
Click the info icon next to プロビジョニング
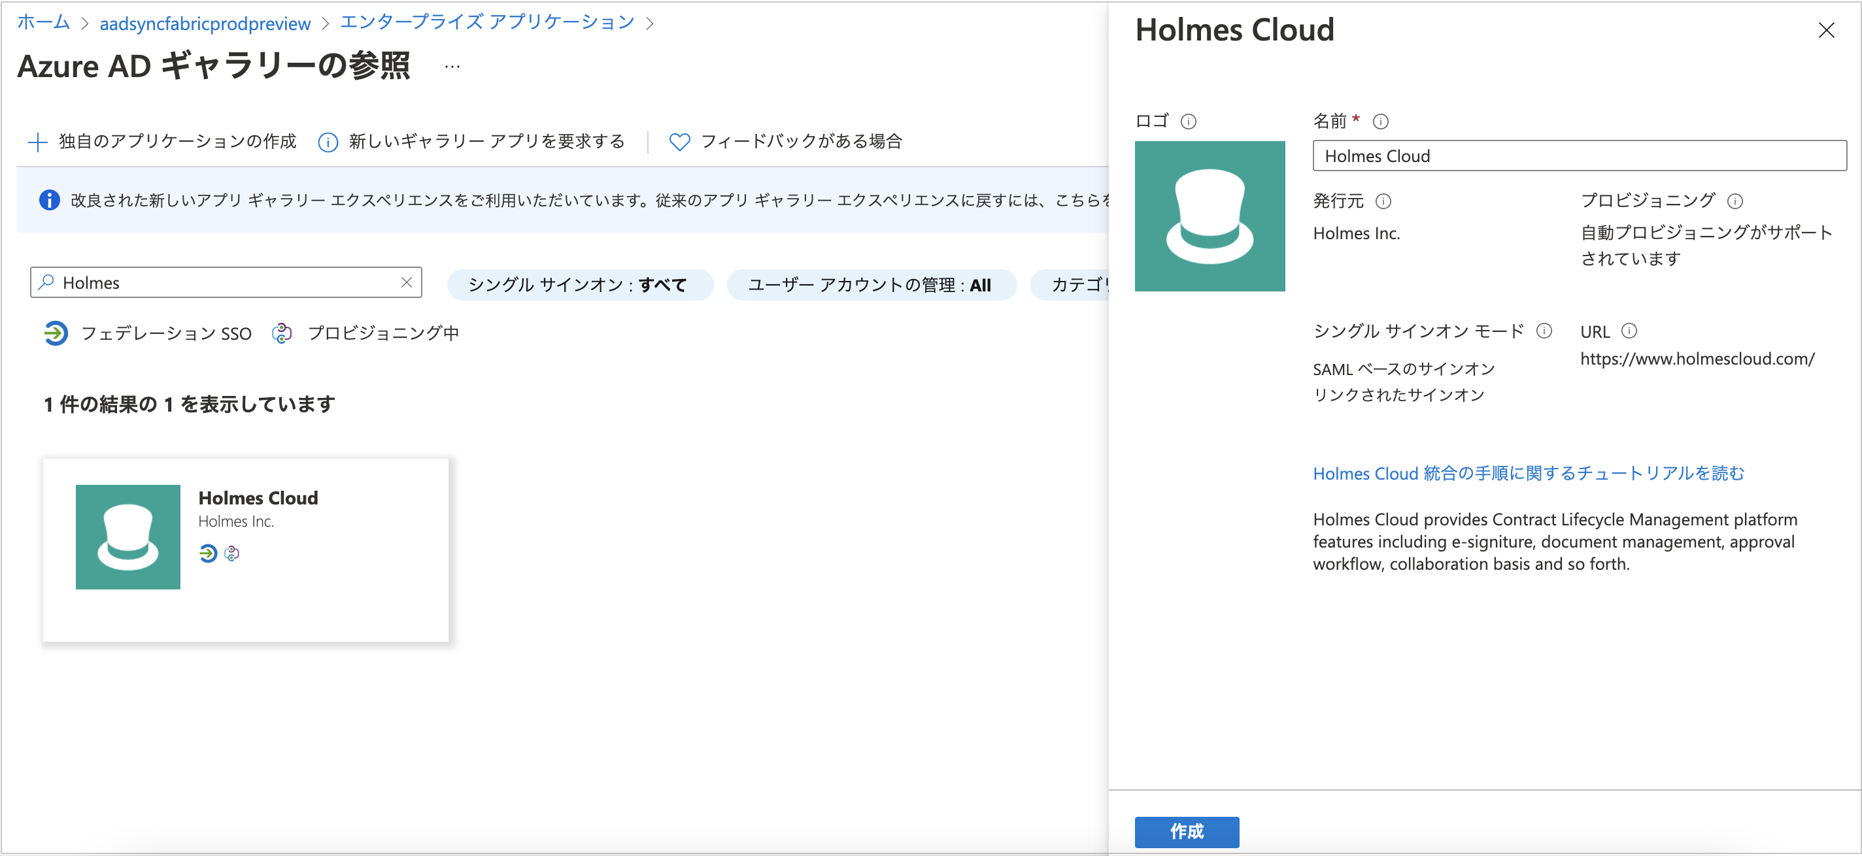pos(1735,201)
